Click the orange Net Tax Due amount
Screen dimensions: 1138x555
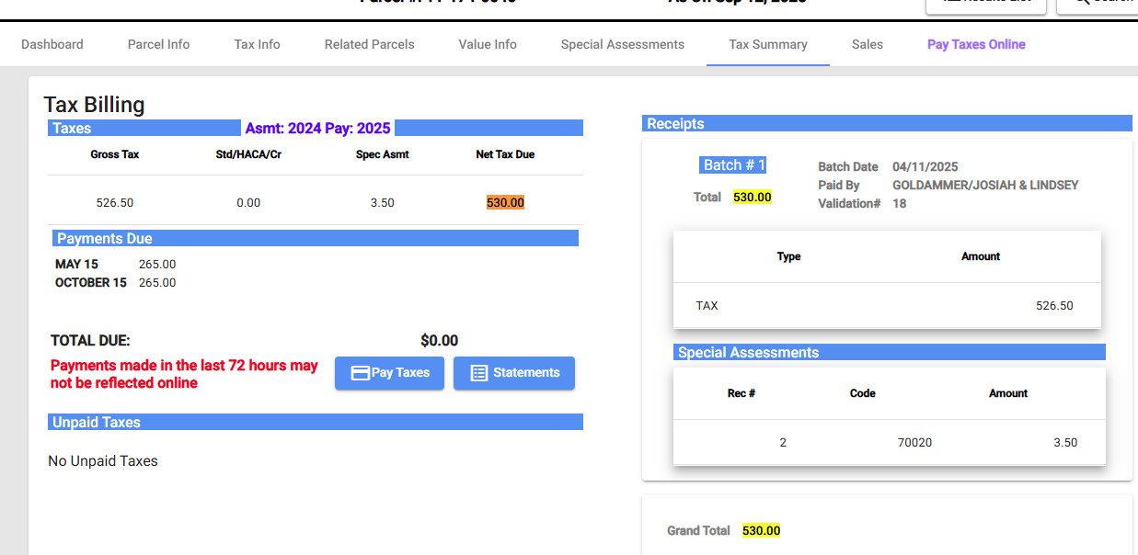click(x=505, y=202)
